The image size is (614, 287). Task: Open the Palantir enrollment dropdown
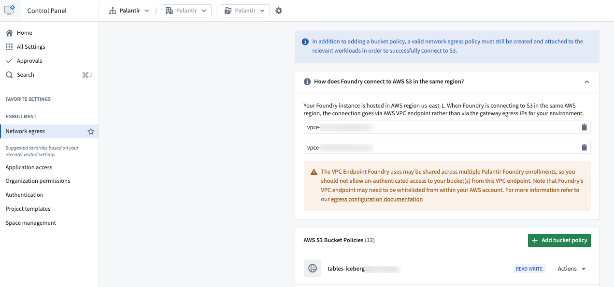[129, 11]
